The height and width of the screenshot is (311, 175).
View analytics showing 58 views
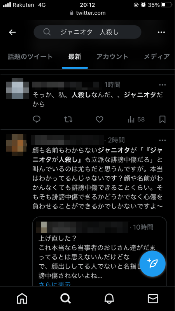coord(136,119)
